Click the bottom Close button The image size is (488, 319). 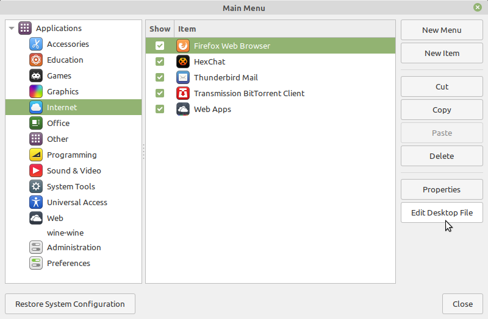point(462,304)
